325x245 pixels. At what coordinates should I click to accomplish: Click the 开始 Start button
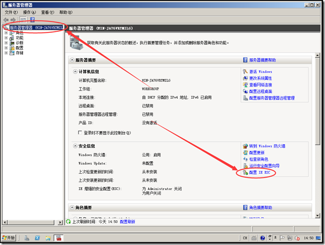pos(9,238)
